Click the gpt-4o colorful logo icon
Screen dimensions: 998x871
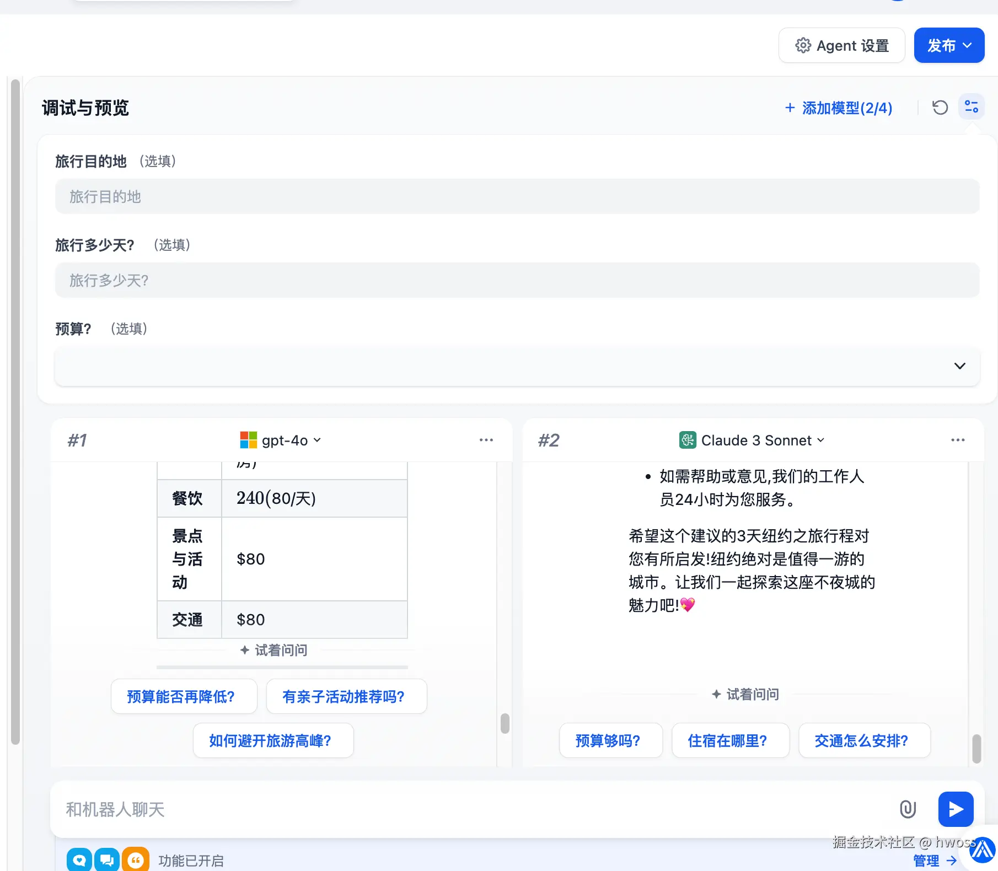tap(248, 440)
